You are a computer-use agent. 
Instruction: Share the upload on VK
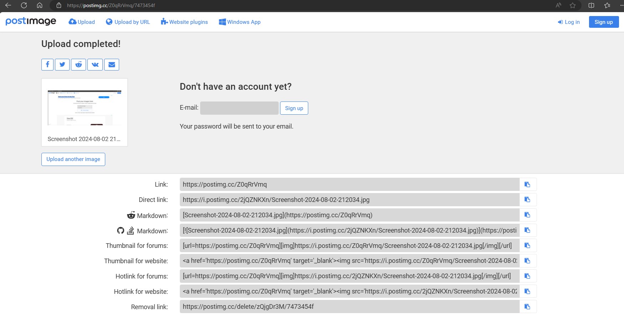95,64
